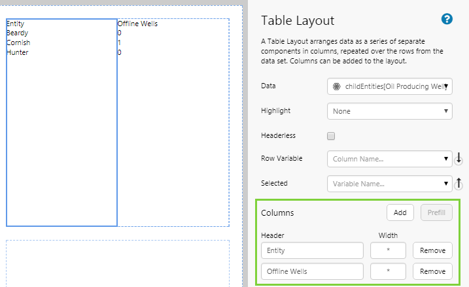Click the data source icon in Data field

click(x=336, y=86)
